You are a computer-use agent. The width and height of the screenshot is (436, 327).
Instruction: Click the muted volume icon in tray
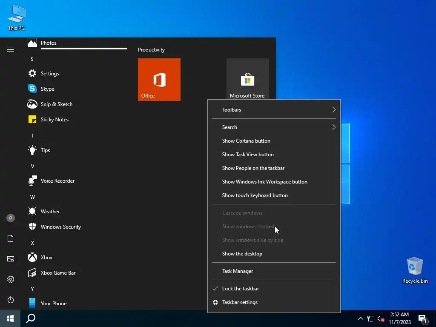click(381, 318)
